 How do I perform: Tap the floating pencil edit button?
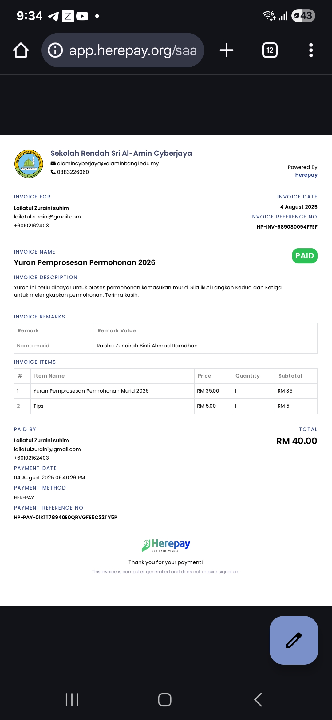tap(294, 640)
